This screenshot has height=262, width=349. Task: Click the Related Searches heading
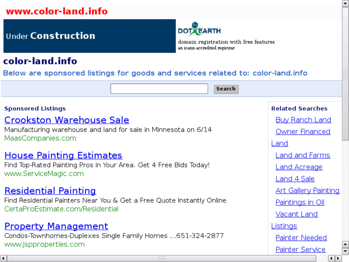(300, 109)
